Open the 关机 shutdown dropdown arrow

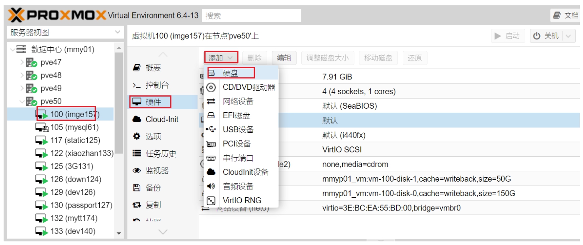pos(569,36)
